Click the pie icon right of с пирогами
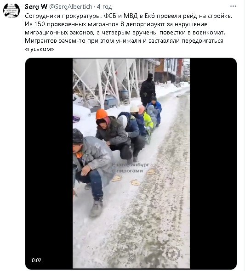Screen dimensions: 245x271 (x=151, y=171)
